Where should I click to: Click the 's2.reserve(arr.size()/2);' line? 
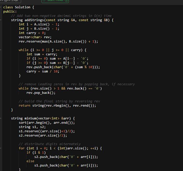43,136
